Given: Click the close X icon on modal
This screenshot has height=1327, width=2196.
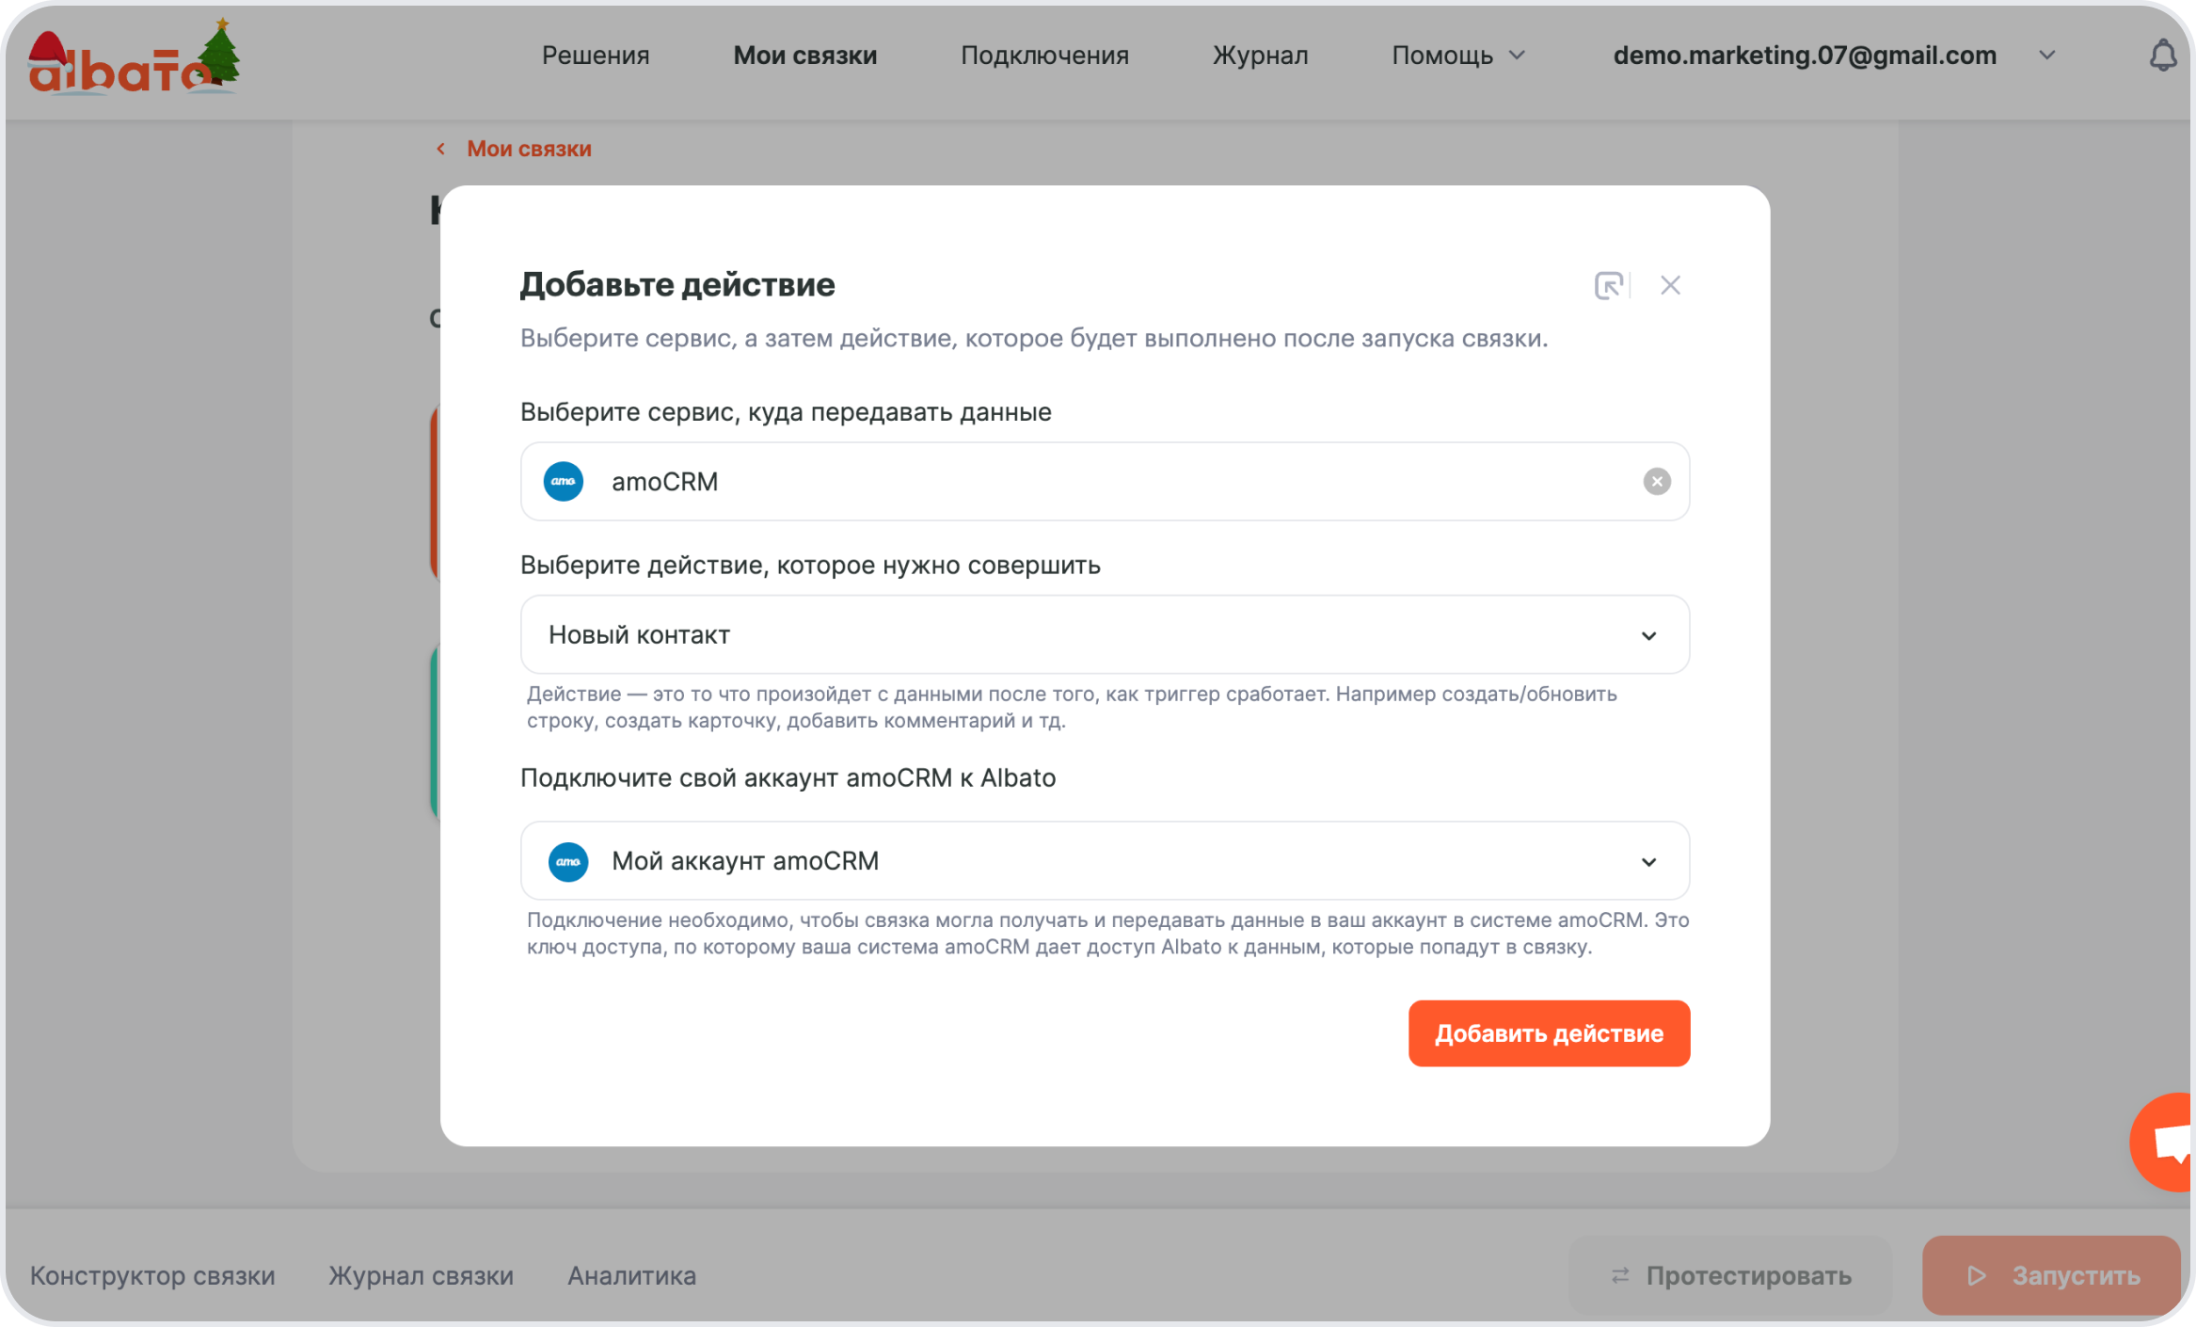Looking at the screenshot, I should tap(1669, 284).
